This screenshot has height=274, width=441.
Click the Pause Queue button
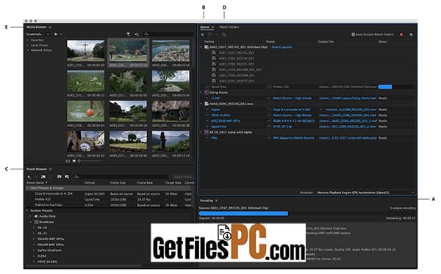pos(411,35)
